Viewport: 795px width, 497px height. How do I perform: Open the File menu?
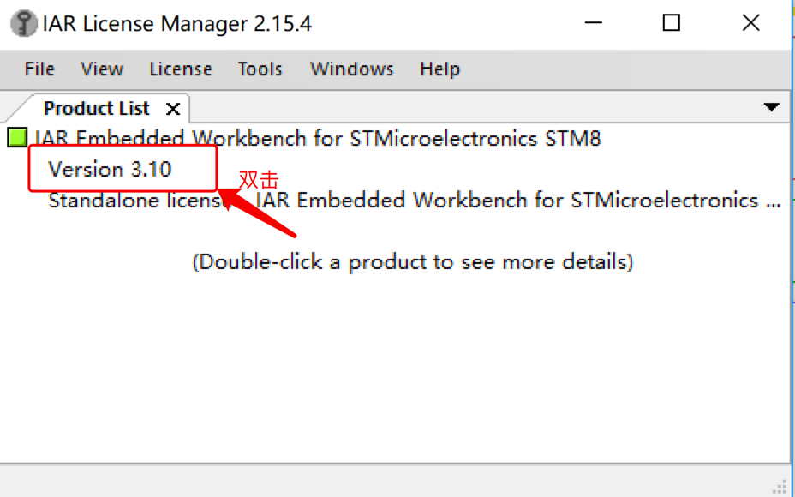click(39, 69)
